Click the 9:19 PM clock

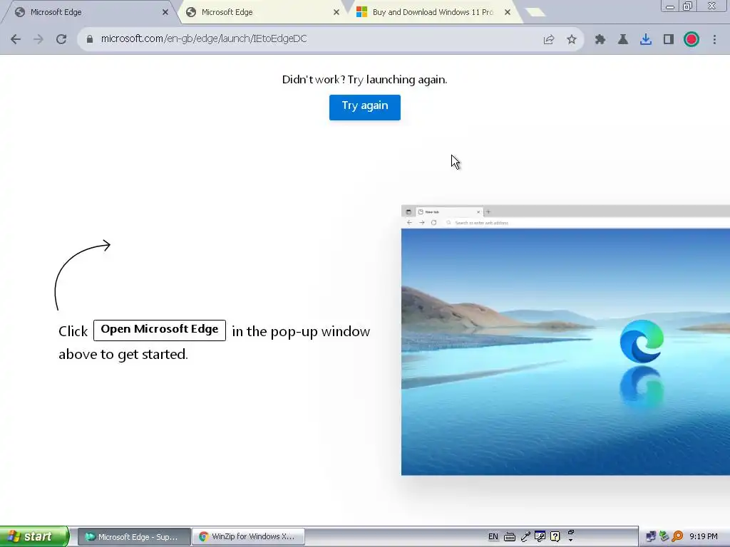tap(704, 537)
